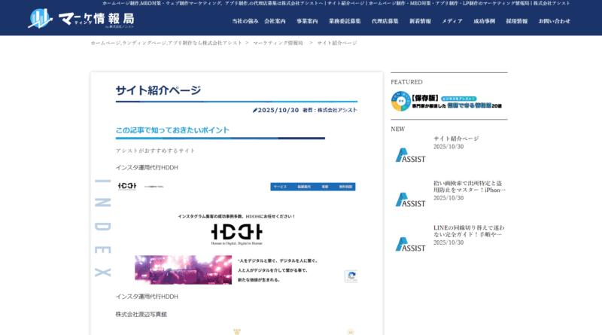Image resolution: width=602 pixels, height=335 pixels.
Task: Click the homepage breadcrumb link for 株式会社アシスト
Action: coord(166,43)
